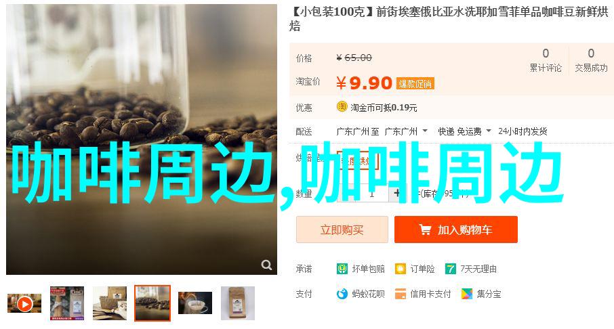Click the order insurance icon
The image size is (614, 329).
(401, 269)
